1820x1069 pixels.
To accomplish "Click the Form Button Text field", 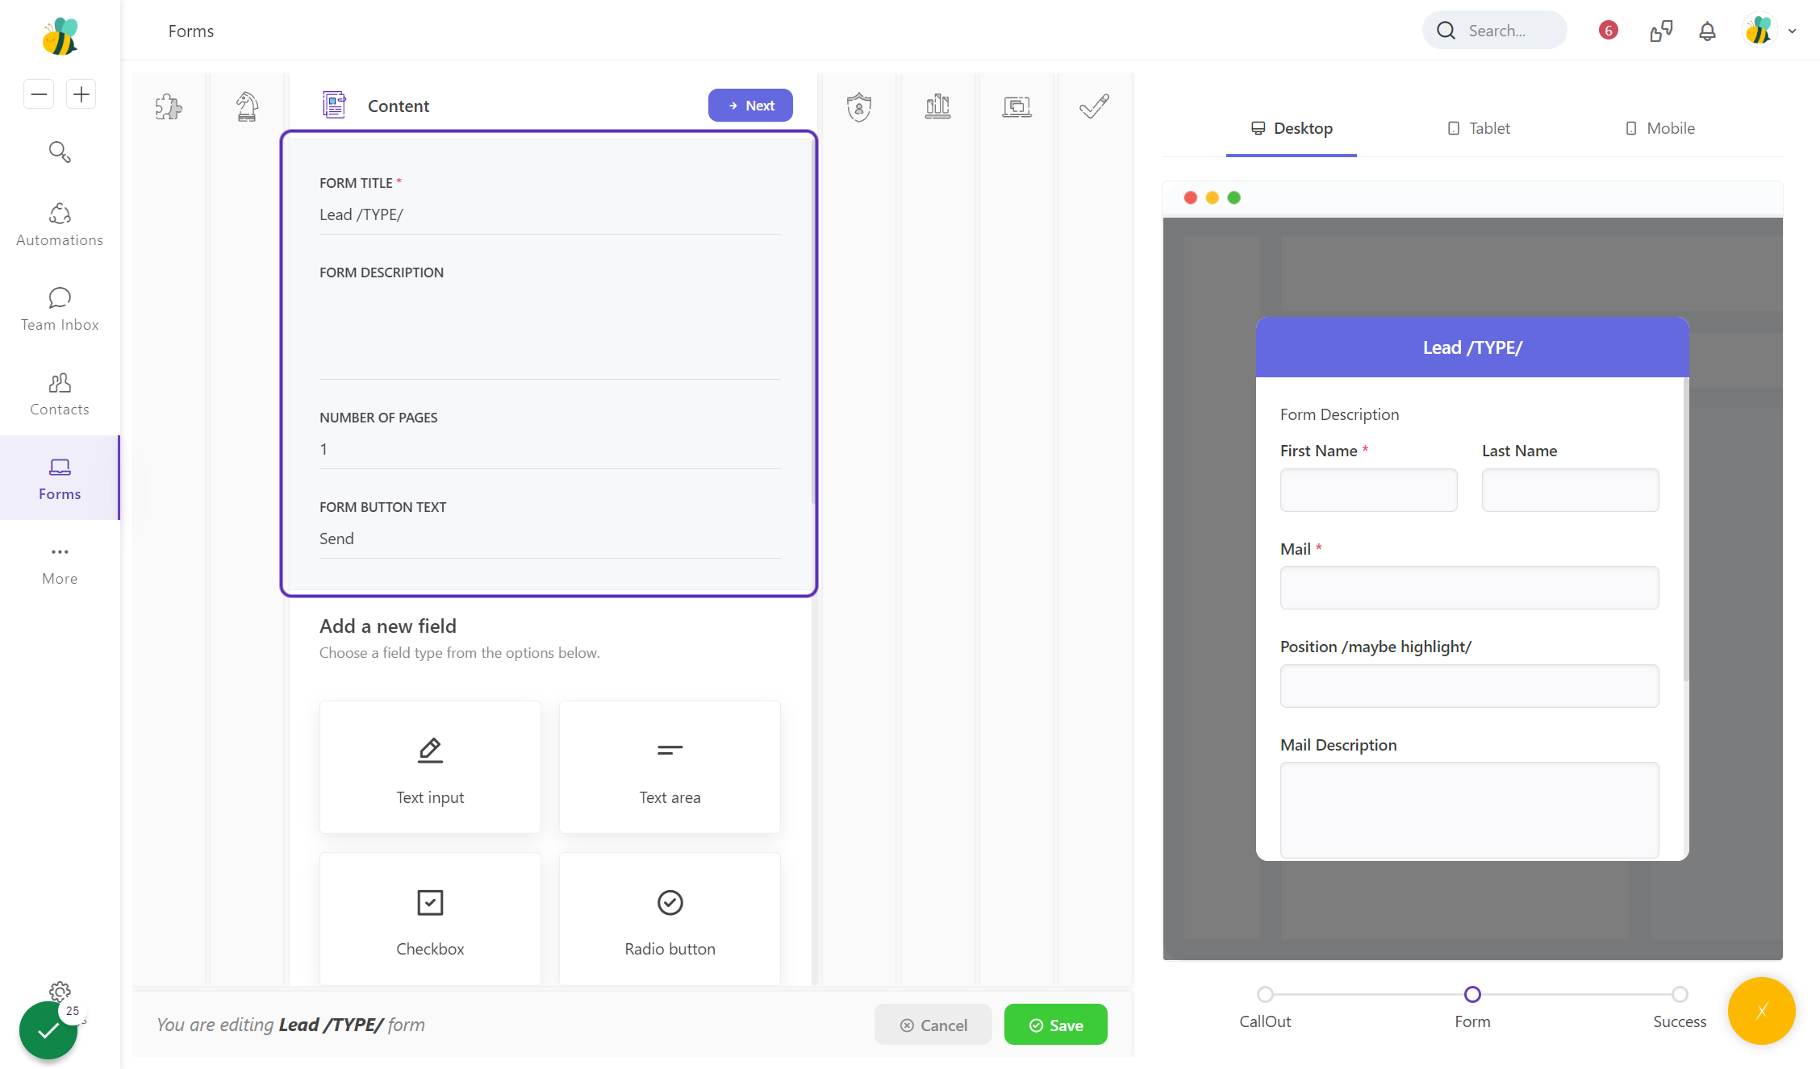I will pos(549,539).
